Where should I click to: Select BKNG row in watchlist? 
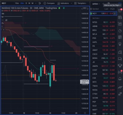[x=104, y=58]
